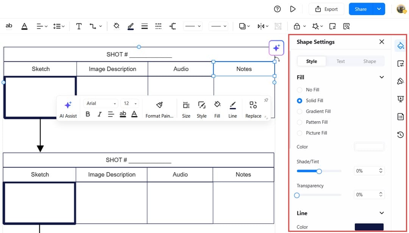
Task: Open Style in the floating toolbar
Action: click(201, 110)
